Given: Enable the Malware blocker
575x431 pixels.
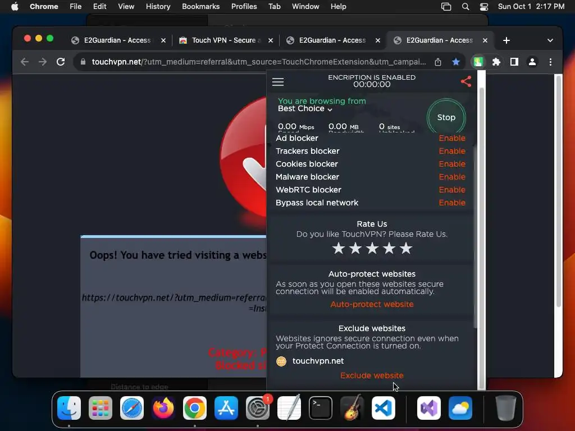Looking at the screenshot, I should tap(452, 177).
